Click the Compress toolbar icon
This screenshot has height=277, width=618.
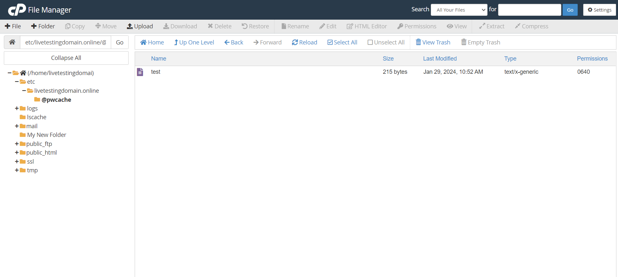(x=517, y=26)
